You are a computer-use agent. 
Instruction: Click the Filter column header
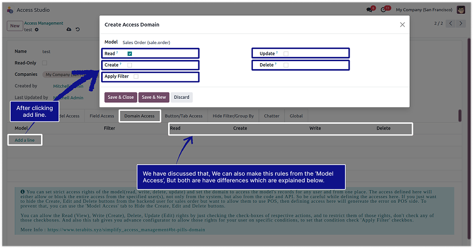click(110, 128)
